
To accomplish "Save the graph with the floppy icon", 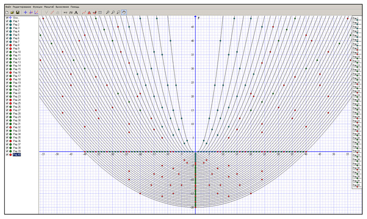I will pyautogui.click(x=17, y=12).
